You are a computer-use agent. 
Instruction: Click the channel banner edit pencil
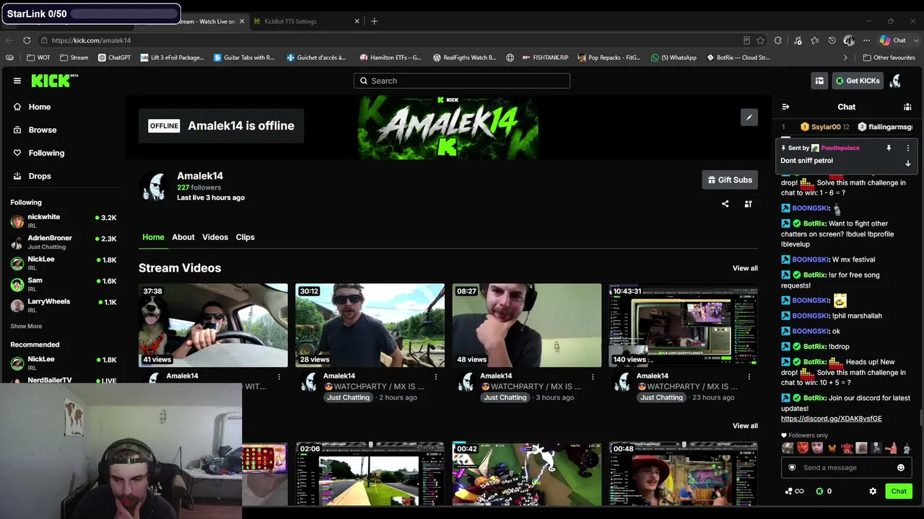[749, 117]
